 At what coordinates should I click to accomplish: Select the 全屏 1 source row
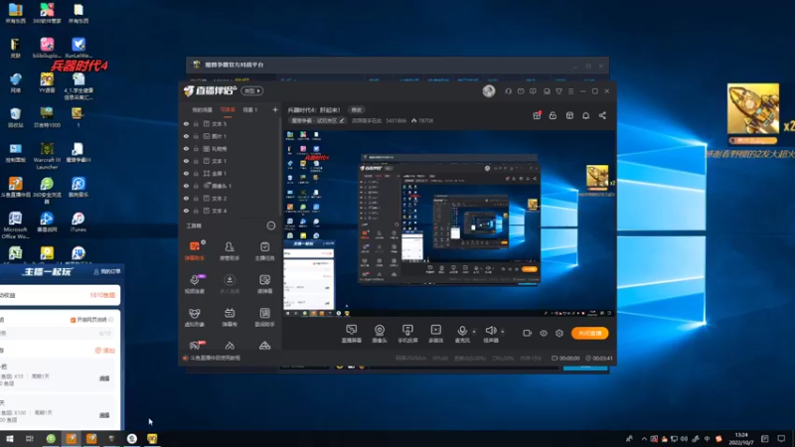[231, 173]
